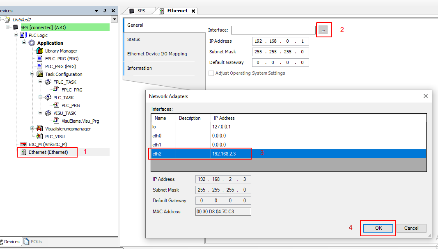The width and height of the screenshot is (438, 249).
Task: Click the VisuElems.Visu_Prg call icon
Action: 56,121
